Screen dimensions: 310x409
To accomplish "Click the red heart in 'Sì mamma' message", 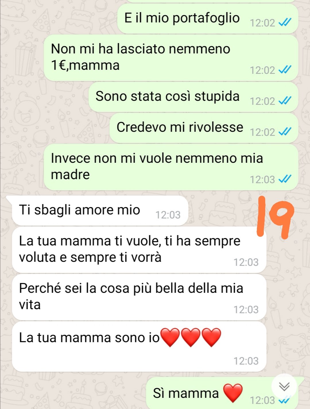I will [x=233, y=393].
